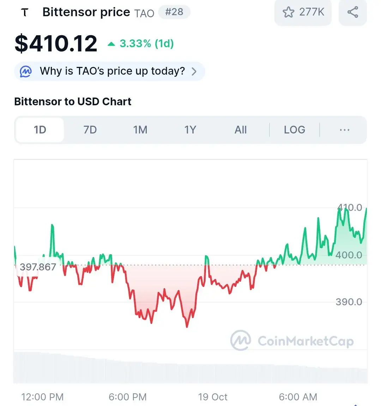Open Why is TAO's price up today?
This screenshot has height=406, width=381.
click(112, 71)
